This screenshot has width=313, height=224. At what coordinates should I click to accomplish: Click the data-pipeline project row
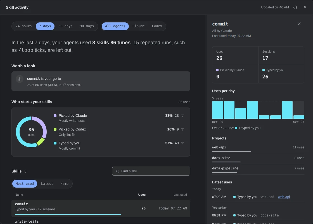pyautogui.click(x=258, y=169)
